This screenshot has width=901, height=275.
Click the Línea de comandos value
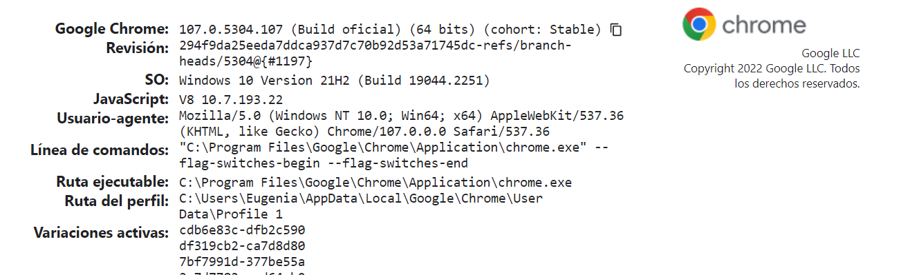(x=394, y=156)
